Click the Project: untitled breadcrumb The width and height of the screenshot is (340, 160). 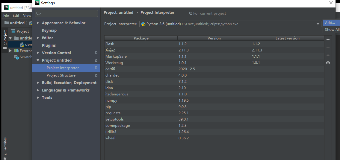tap(118, 13)
